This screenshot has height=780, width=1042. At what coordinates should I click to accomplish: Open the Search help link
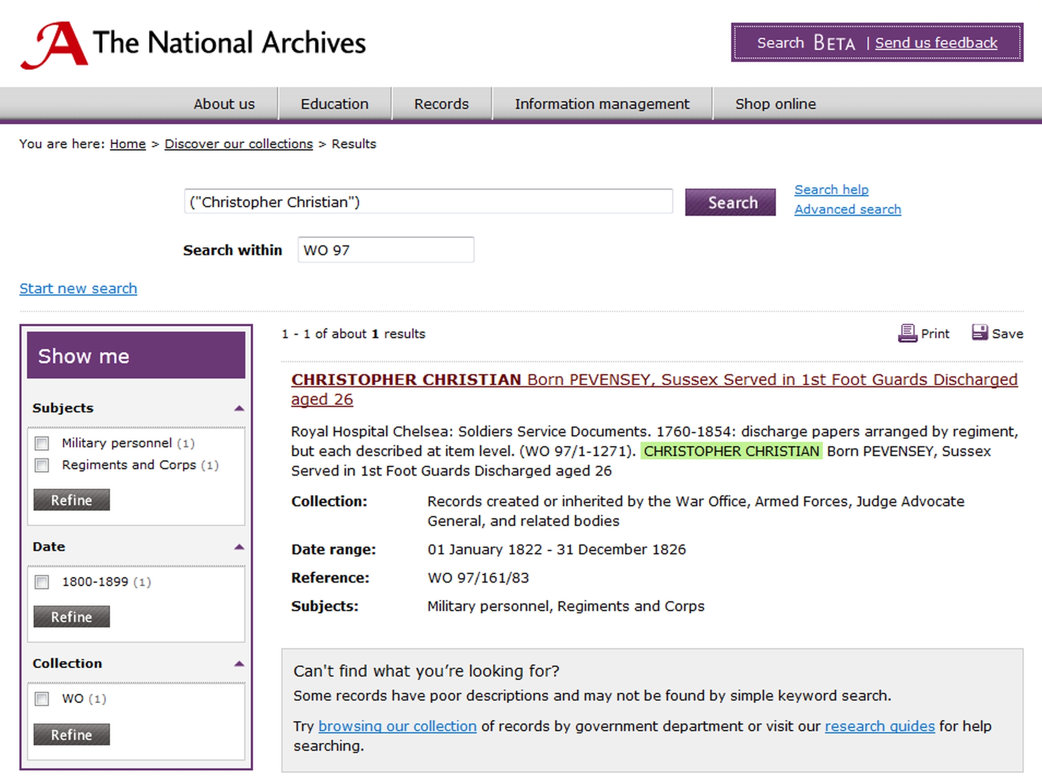tap(831, 189)
